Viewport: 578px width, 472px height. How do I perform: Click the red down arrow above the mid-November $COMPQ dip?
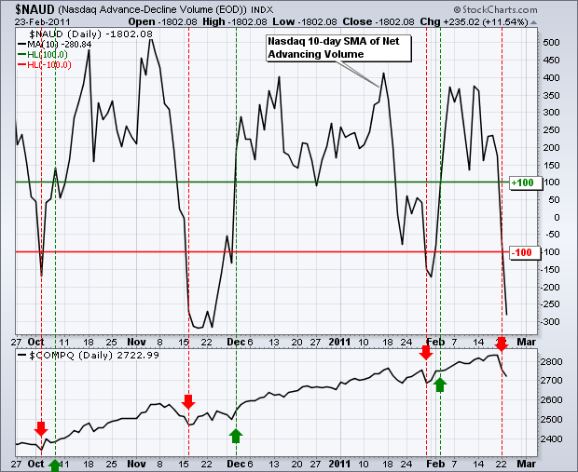click(x=188, y=402)
